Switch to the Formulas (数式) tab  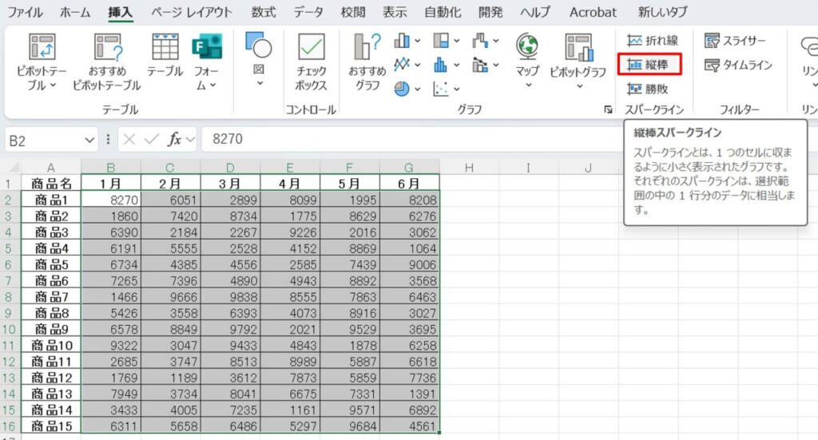[x=264, y=12]
